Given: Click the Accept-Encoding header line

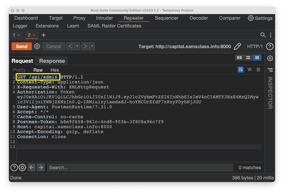Looking at the screenshot, I should (x=60, y=132).
